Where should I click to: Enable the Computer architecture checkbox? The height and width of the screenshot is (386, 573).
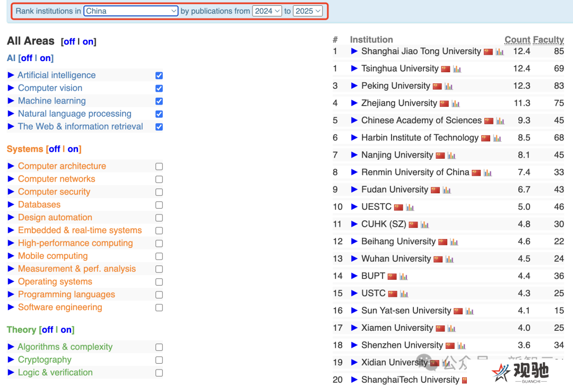coord(159,167)
